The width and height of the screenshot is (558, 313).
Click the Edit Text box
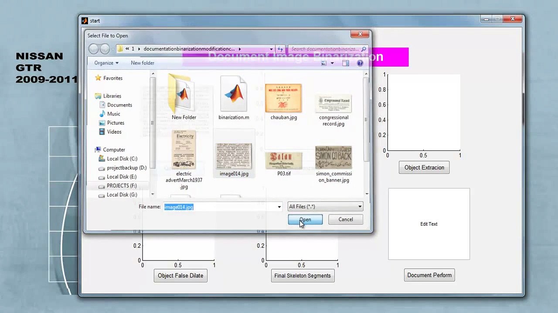pyautogui.click(x=429, y=224)
